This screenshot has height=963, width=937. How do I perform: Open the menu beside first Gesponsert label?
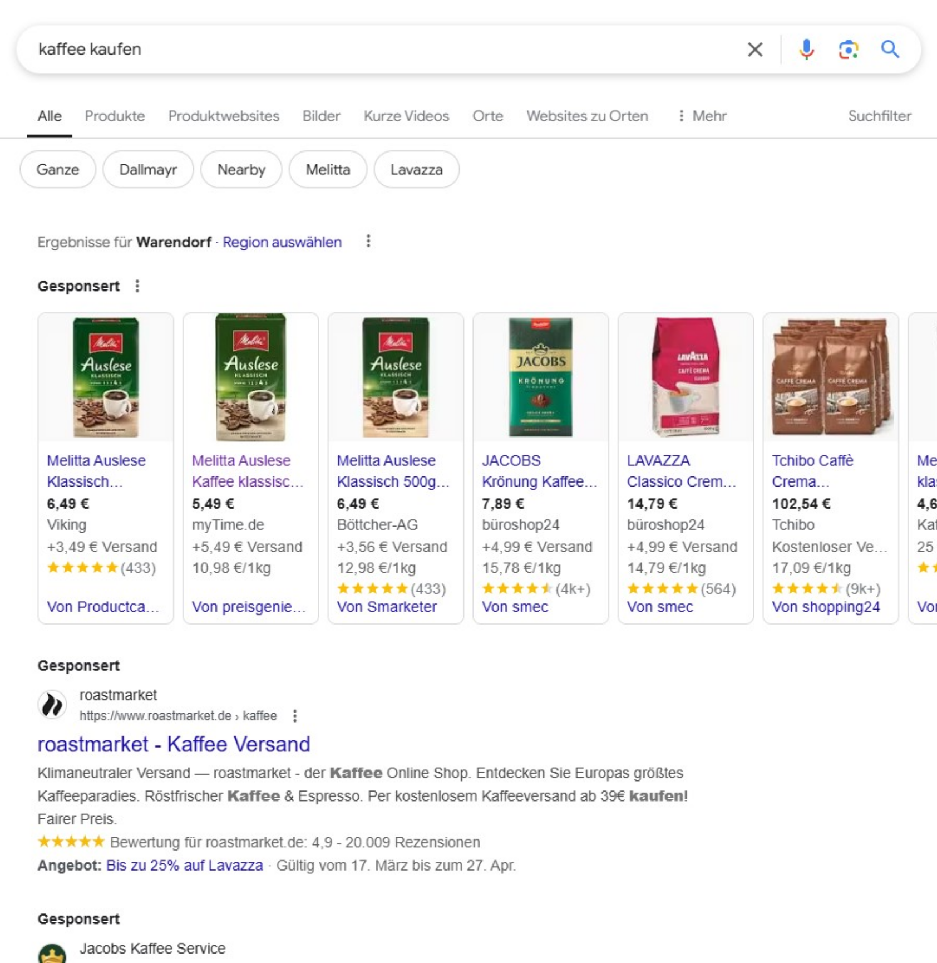tap(137, 286)
